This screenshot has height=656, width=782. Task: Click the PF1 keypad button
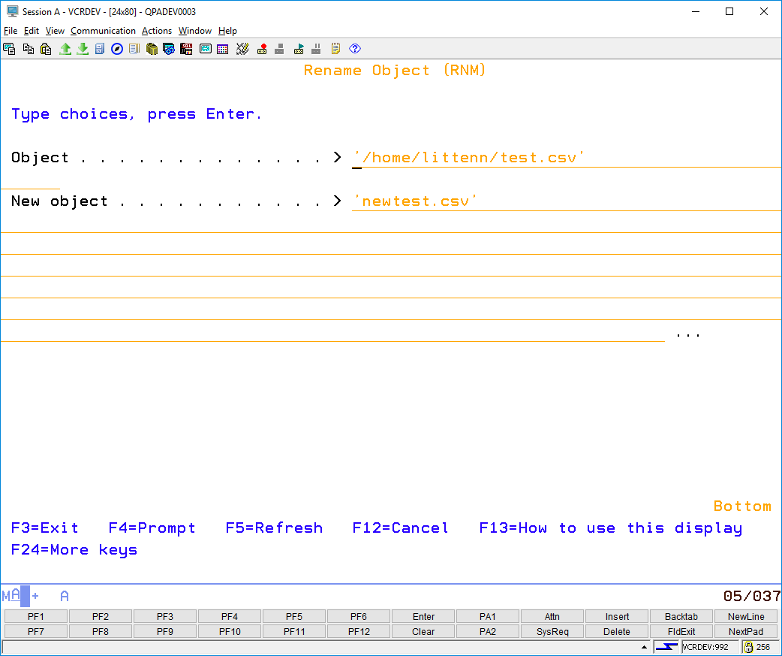point(36,617)
